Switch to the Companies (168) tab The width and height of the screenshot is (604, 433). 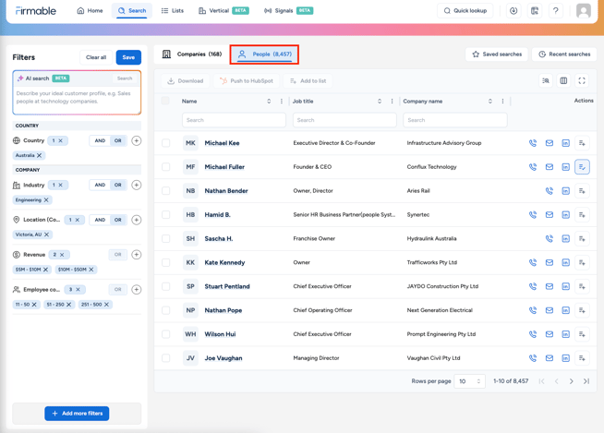point(192,54)
